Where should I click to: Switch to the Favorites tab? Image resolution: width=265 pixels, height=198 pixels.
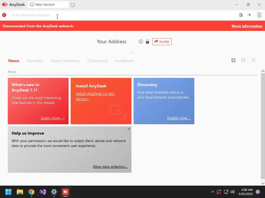(x=35, y=61)
